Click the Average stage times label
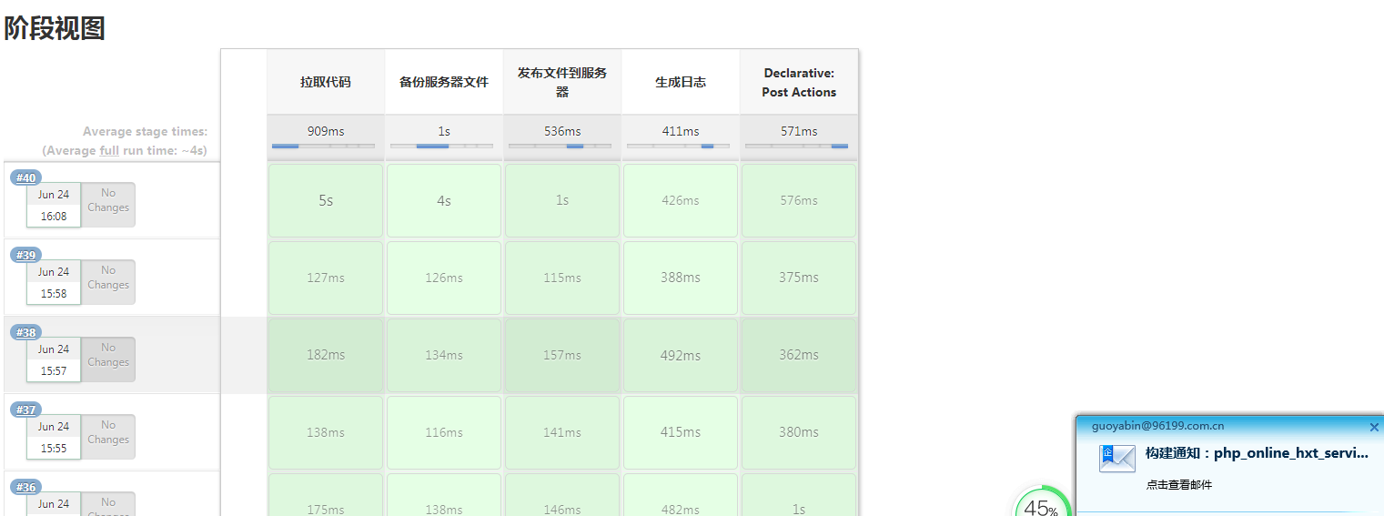Viewport: 1384px width, 516px height. point(145,132)
